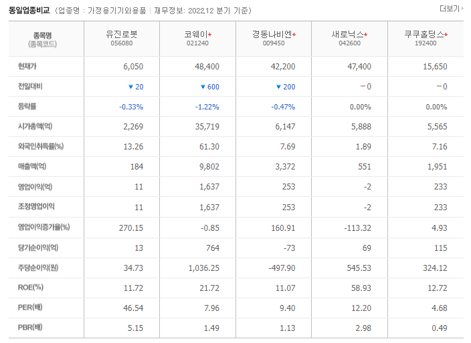Click the 전일대비 row label
Image resolution: width=471 pixels, height=343 pixels.
click(30, 86)
